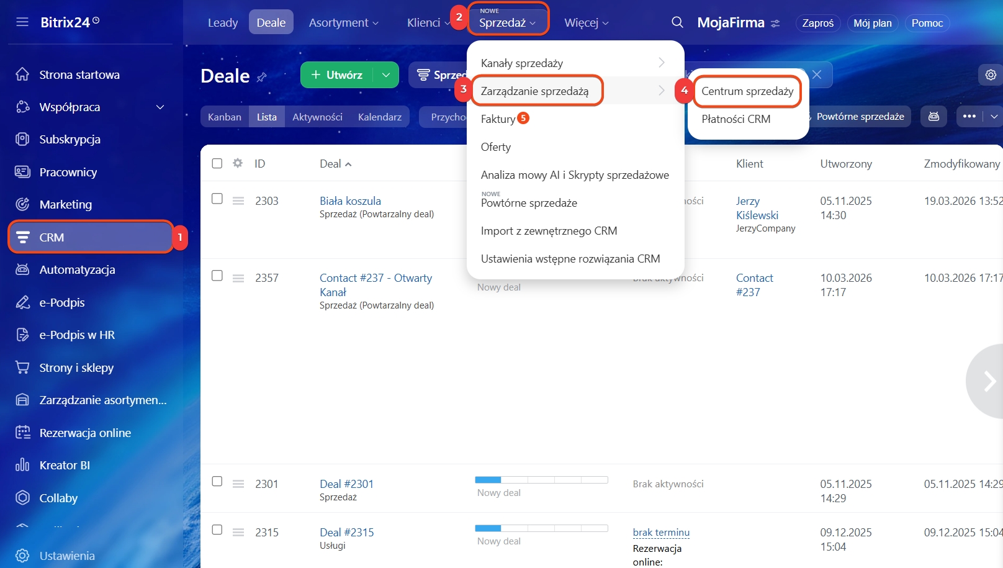Select the checkbox for deal 2357
Viewport: 1003px width, 568px height.
pyautogui.click(x=217, y=276)
